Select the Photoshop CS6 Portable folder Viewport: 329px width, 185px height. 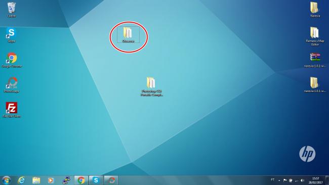tap(151, 86)
